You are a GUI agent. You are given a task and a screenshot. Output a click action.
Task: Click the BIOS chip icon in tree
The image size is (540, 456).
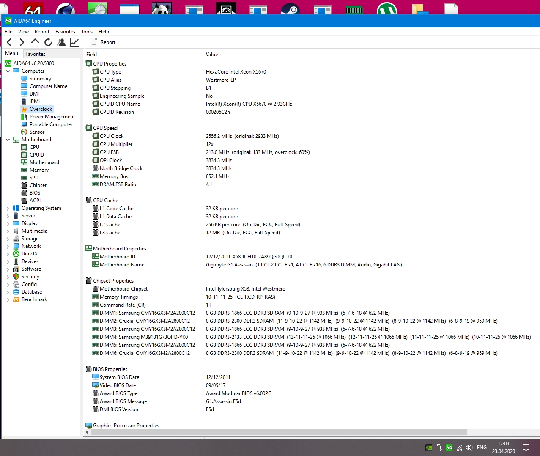click(24, 193)
